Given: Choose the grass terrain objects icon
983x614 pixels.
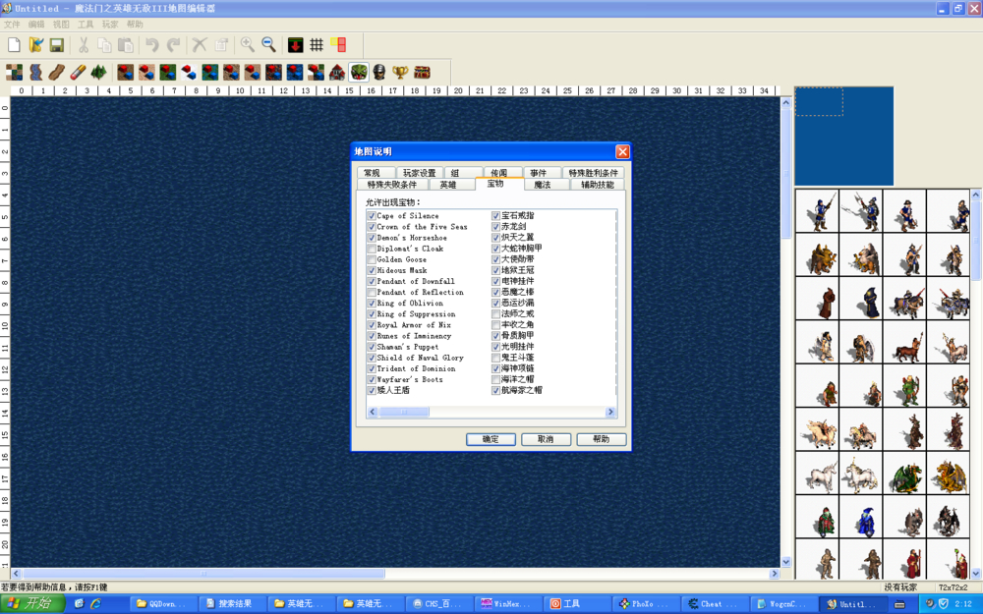Looking at the screenshot, I should click(x=167, y=72).
